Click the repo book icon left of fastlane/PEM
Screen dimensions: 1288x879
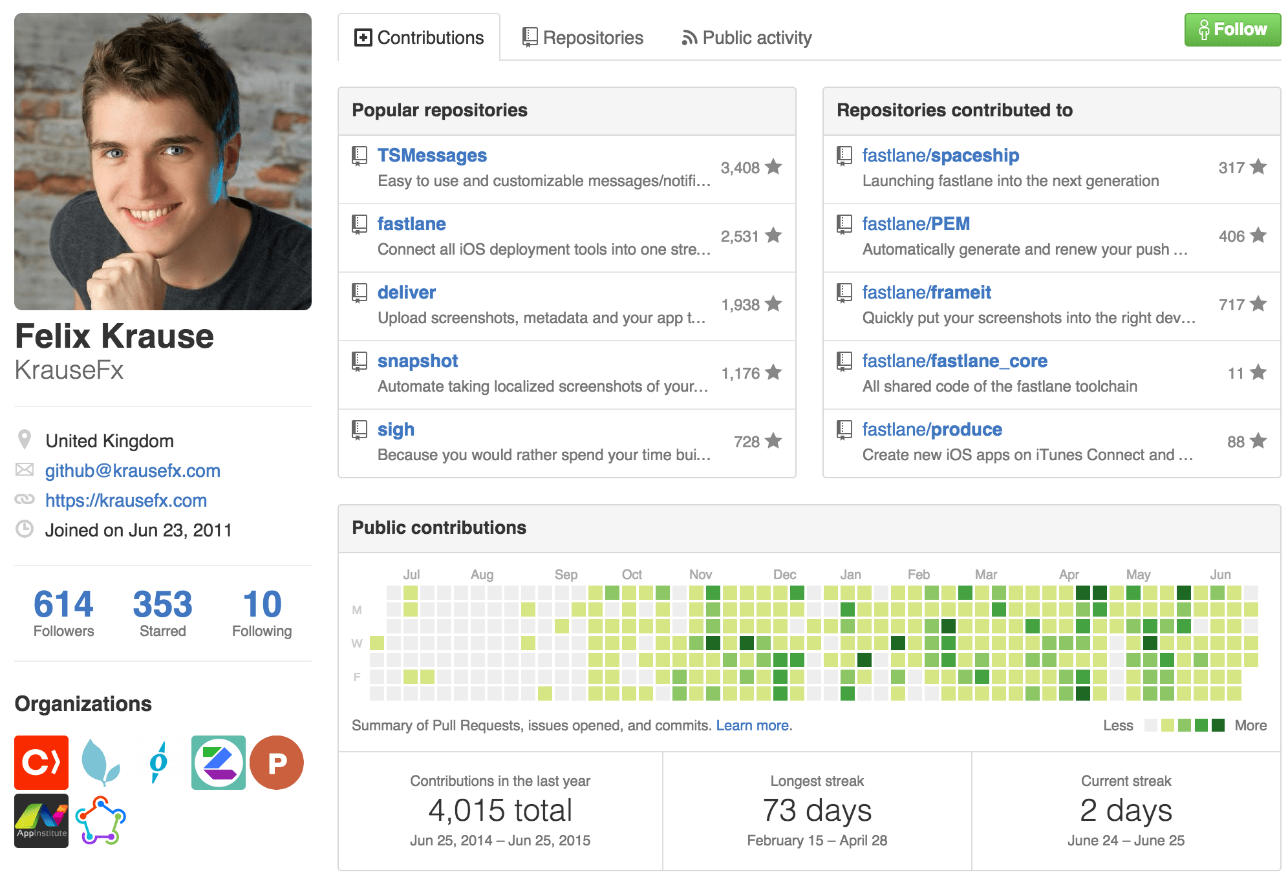tap(844, 224)
